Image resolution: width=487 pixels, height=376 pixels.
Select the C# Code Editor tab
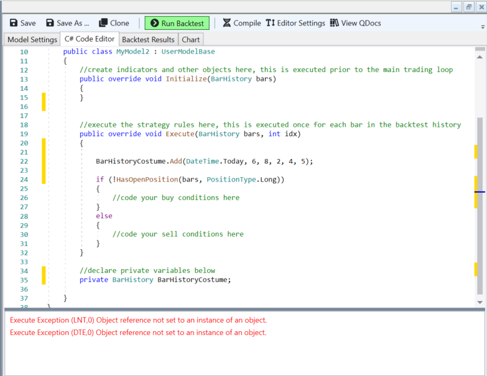90,39
